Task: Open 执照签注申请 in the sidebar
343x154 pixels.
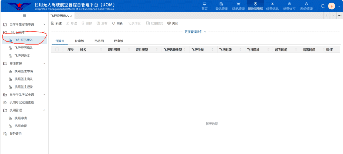Action: point(24,71)
